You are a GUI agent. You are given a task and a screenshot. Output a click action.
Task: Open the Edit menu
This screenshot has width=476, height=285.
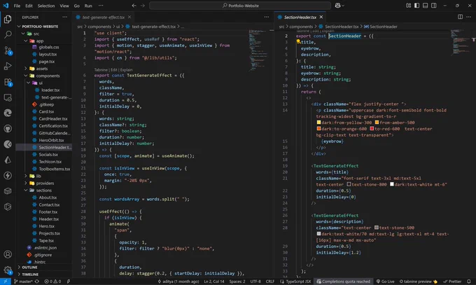click(x=29, y=6)
